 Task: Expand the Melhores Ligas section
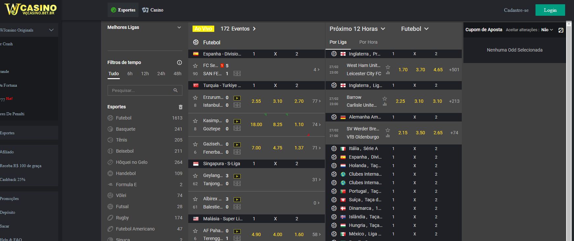click(x=179, y=28)
